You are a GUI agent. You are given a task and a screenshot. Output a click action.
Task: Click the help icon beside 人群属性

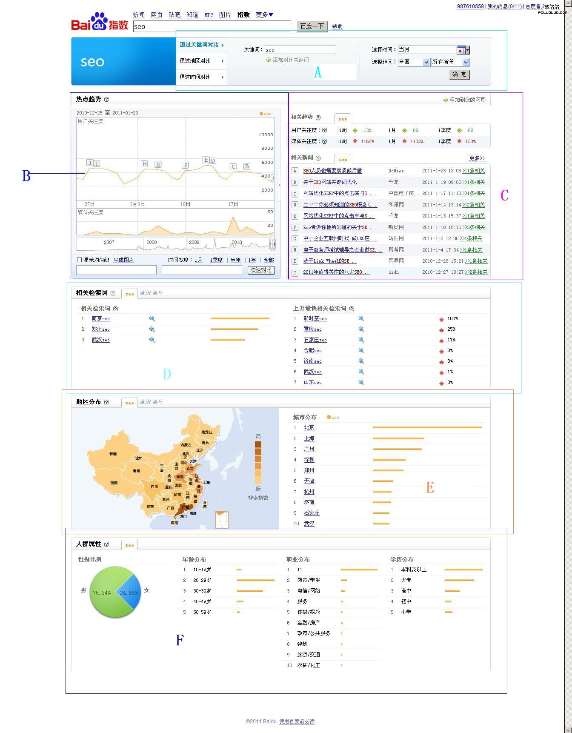click(106, 544)
